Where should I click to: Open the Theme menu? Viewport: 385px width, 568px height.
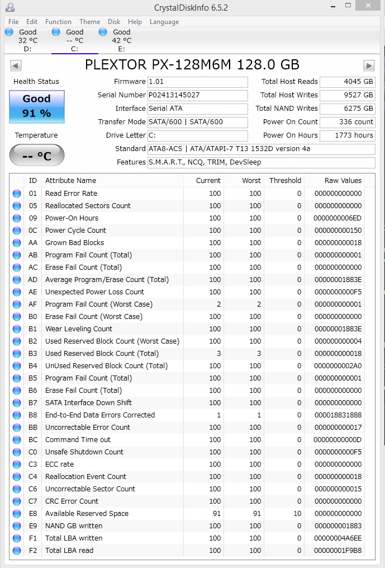[90, 22]
